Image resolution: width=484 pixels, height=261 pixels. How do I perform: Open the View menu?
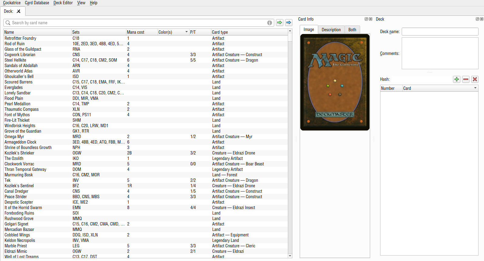[81, 3]
